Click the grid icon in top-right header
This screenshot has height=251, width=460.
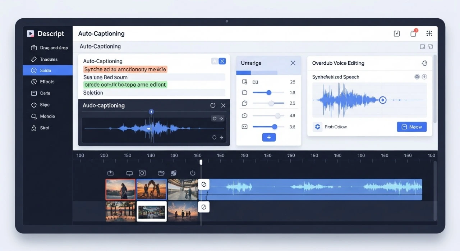click(429, 33)
